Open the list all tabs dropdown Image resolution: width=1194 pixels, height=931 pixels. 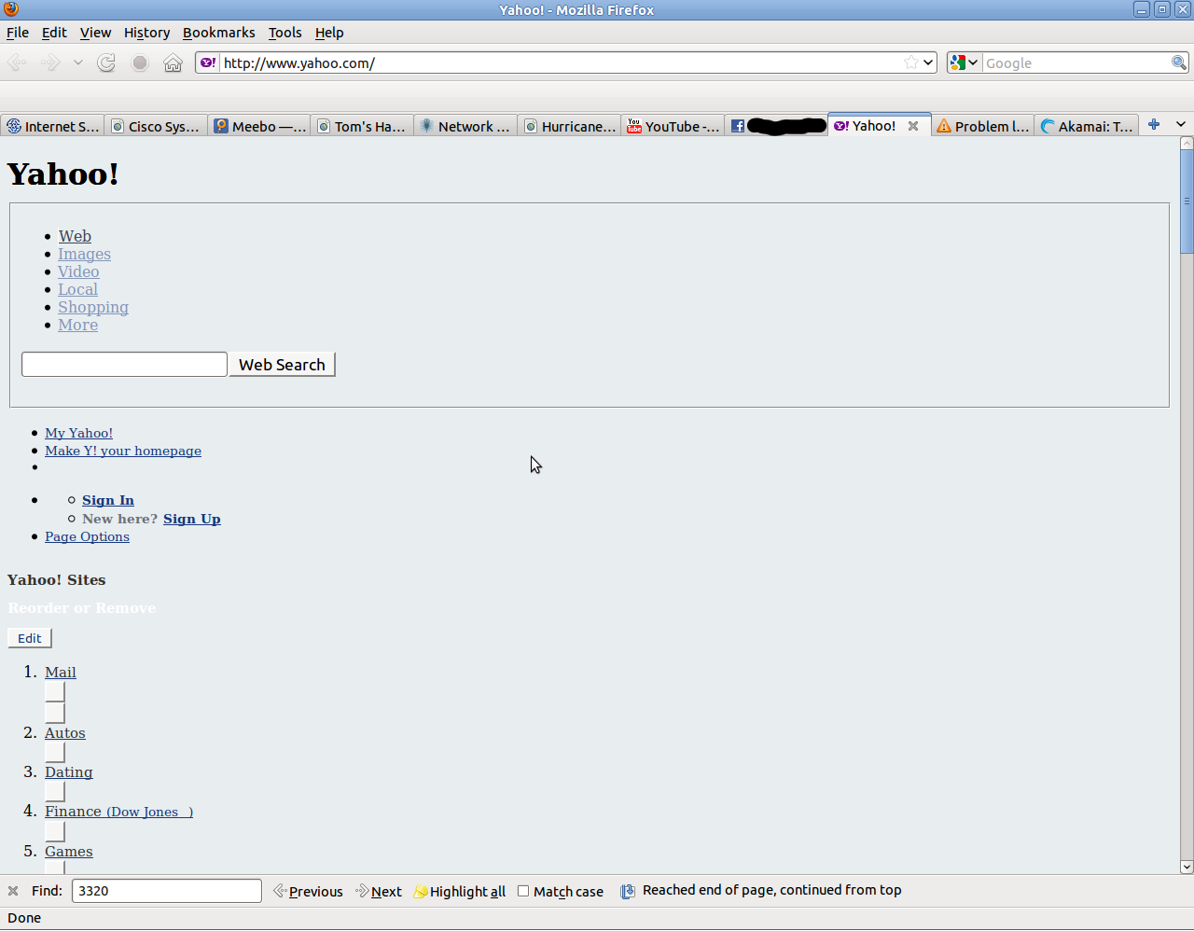(1181, 125)
